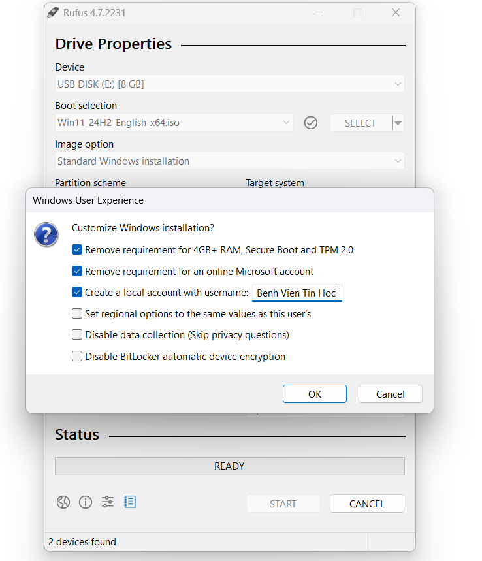Enable Disable data collection checkbox
Image resolution: width=482 pixels, height=561 pixels.
(77, 335)
